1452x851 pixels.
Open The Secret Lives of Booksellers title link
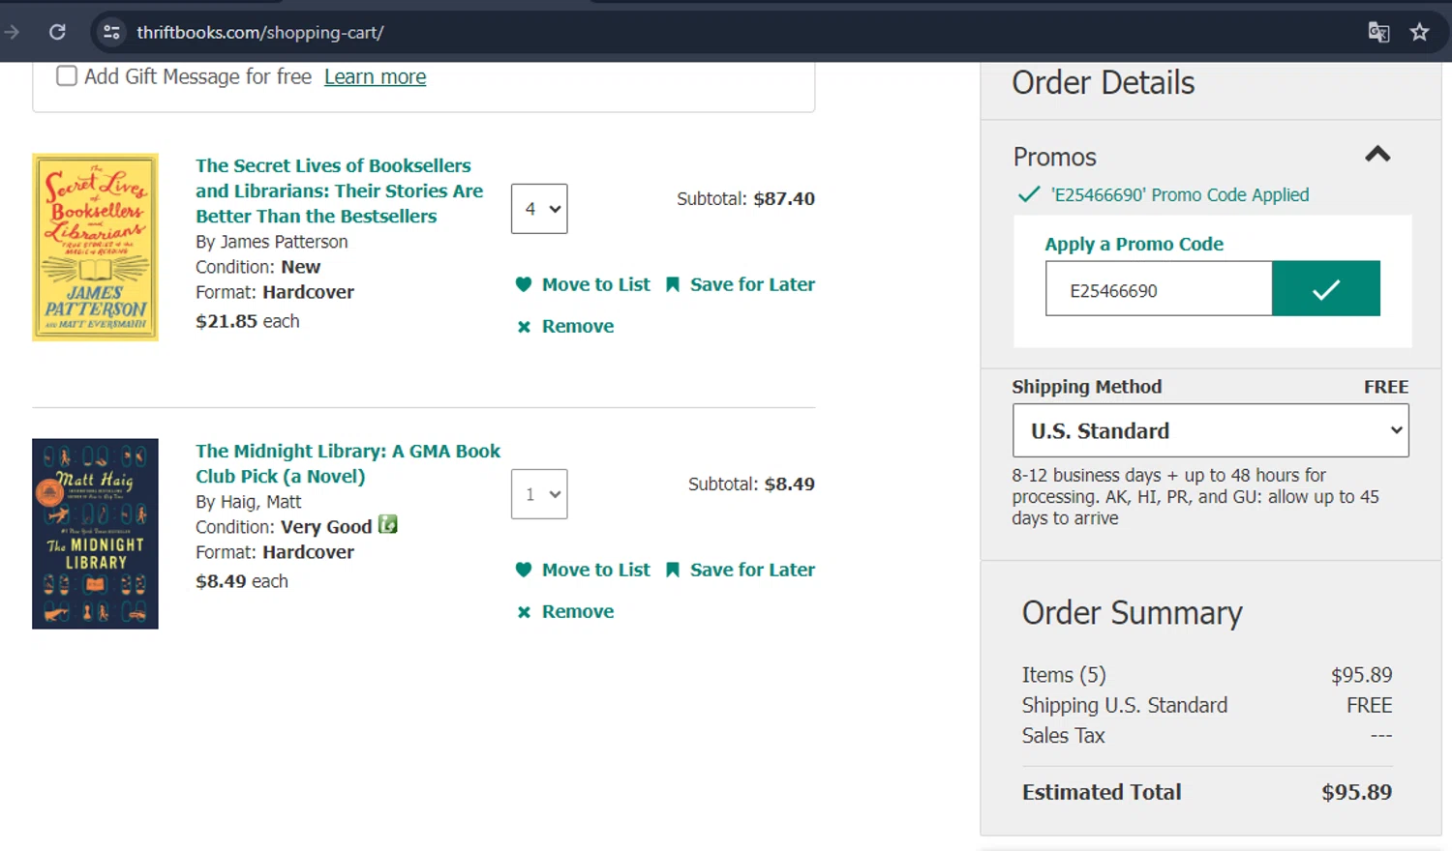[x=339, y=191]
